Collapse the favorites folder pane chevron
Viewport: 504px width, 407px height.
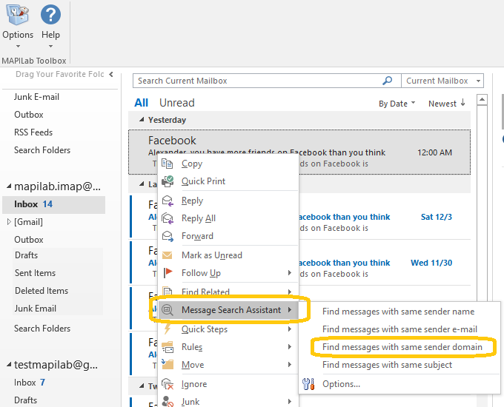[111, 74]
